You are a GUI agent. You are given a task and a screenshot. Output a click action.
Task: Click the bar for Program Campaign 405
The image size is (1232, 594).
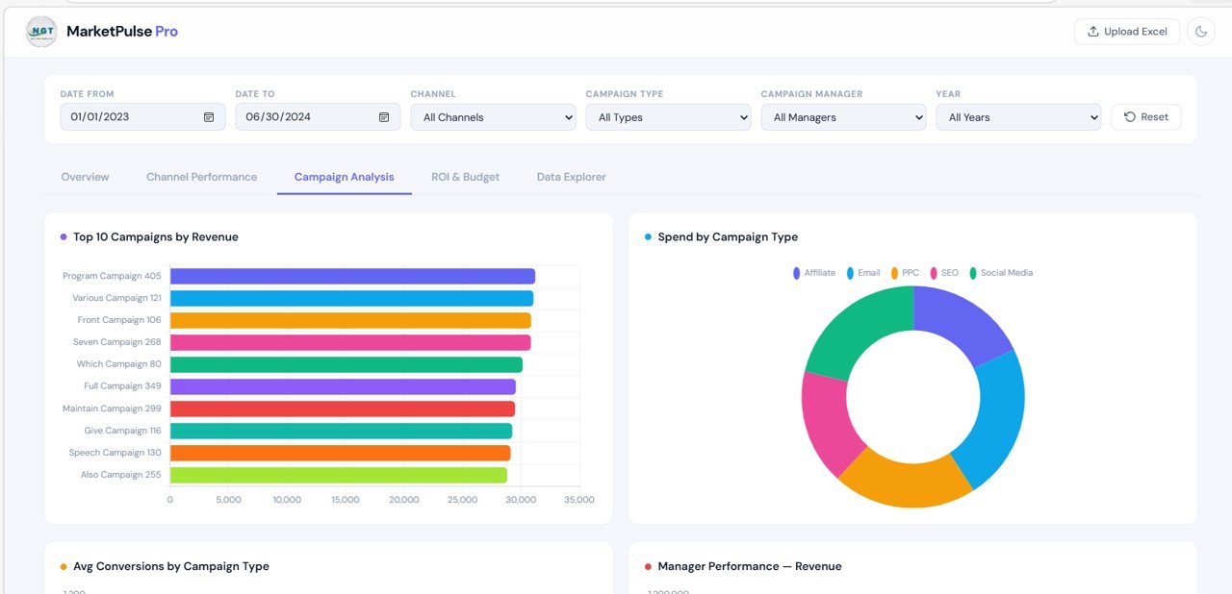coord(351,275)
